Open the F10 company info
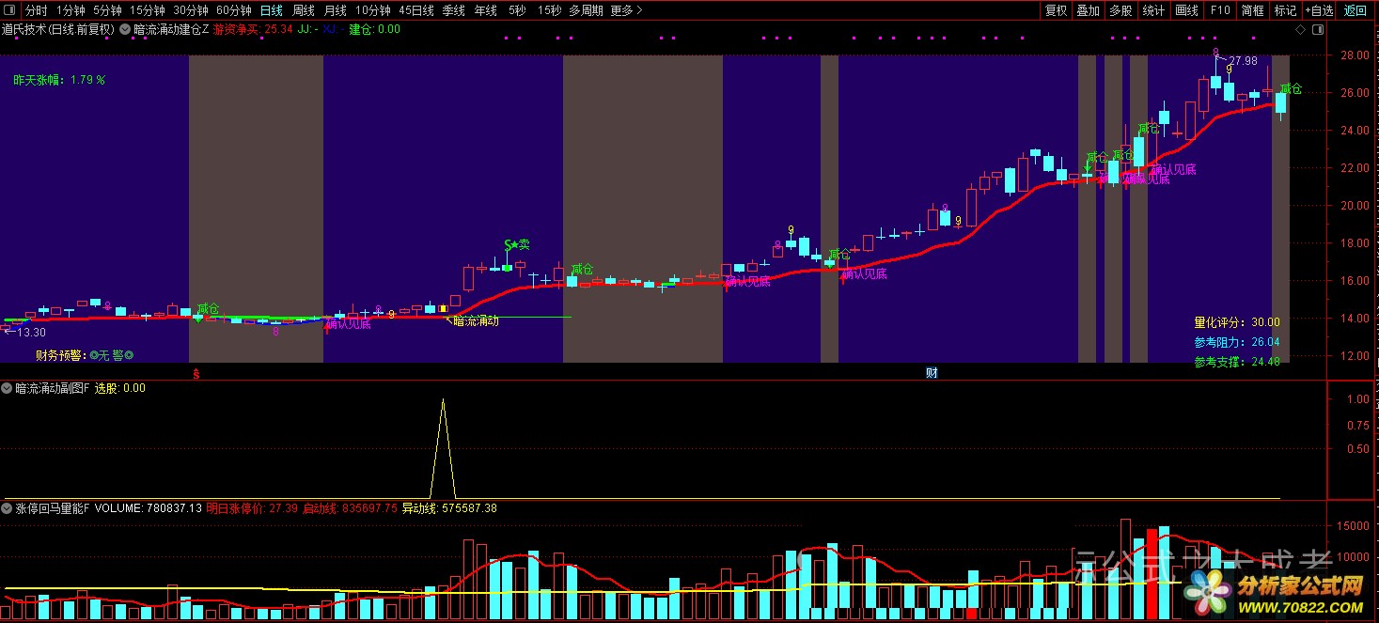 coord(1220,10)
